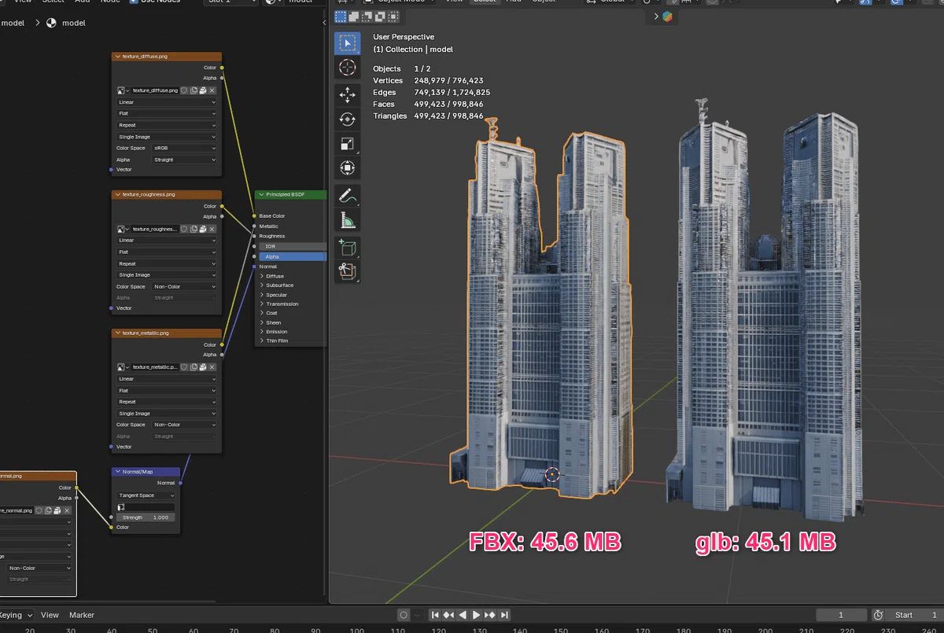Image resolution: width=944 pixels, height=633 pixels.
Task: Open the timeline Marker menu
Action: [82, 615]
